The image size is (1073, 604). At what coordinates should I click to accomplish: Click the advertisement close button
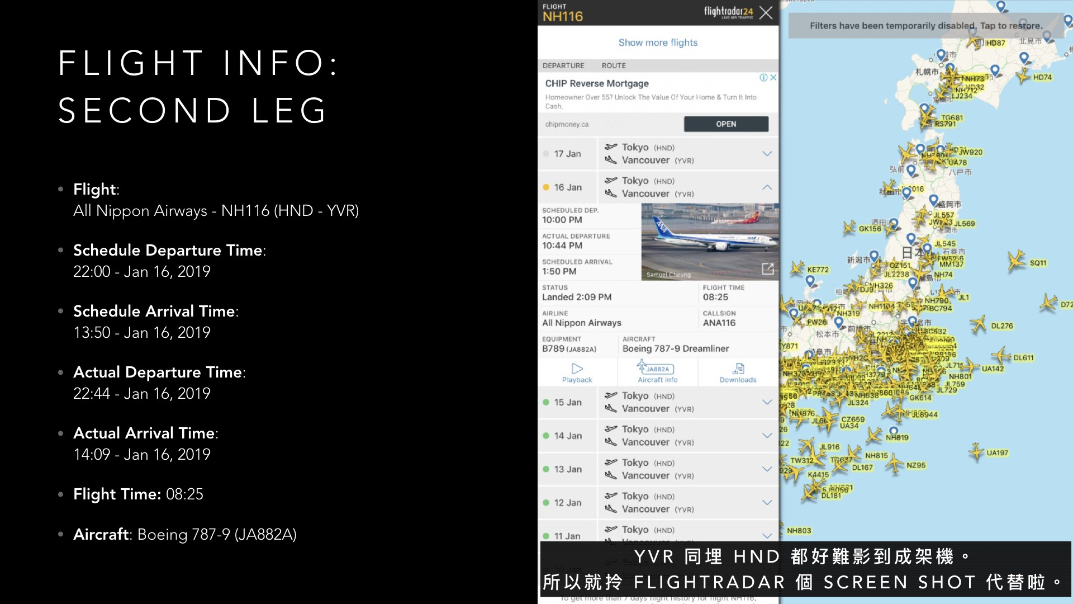(x=773, y=77)
